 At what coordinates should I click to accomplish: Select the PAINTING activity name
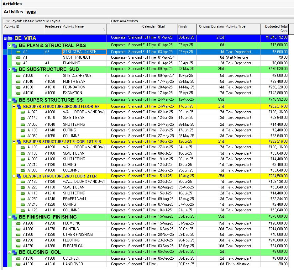[x=71, y=229]
